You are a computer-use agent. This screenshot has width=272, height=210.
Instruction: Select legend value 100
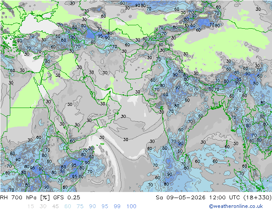pyautogui.click(x=131, y=207)
